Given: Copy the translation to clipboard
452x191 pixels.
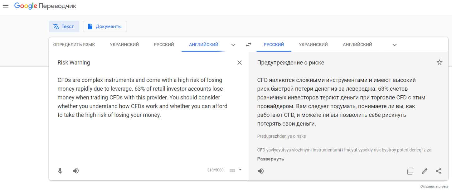Looking at the screenshot, I should (x=410, y=171).
